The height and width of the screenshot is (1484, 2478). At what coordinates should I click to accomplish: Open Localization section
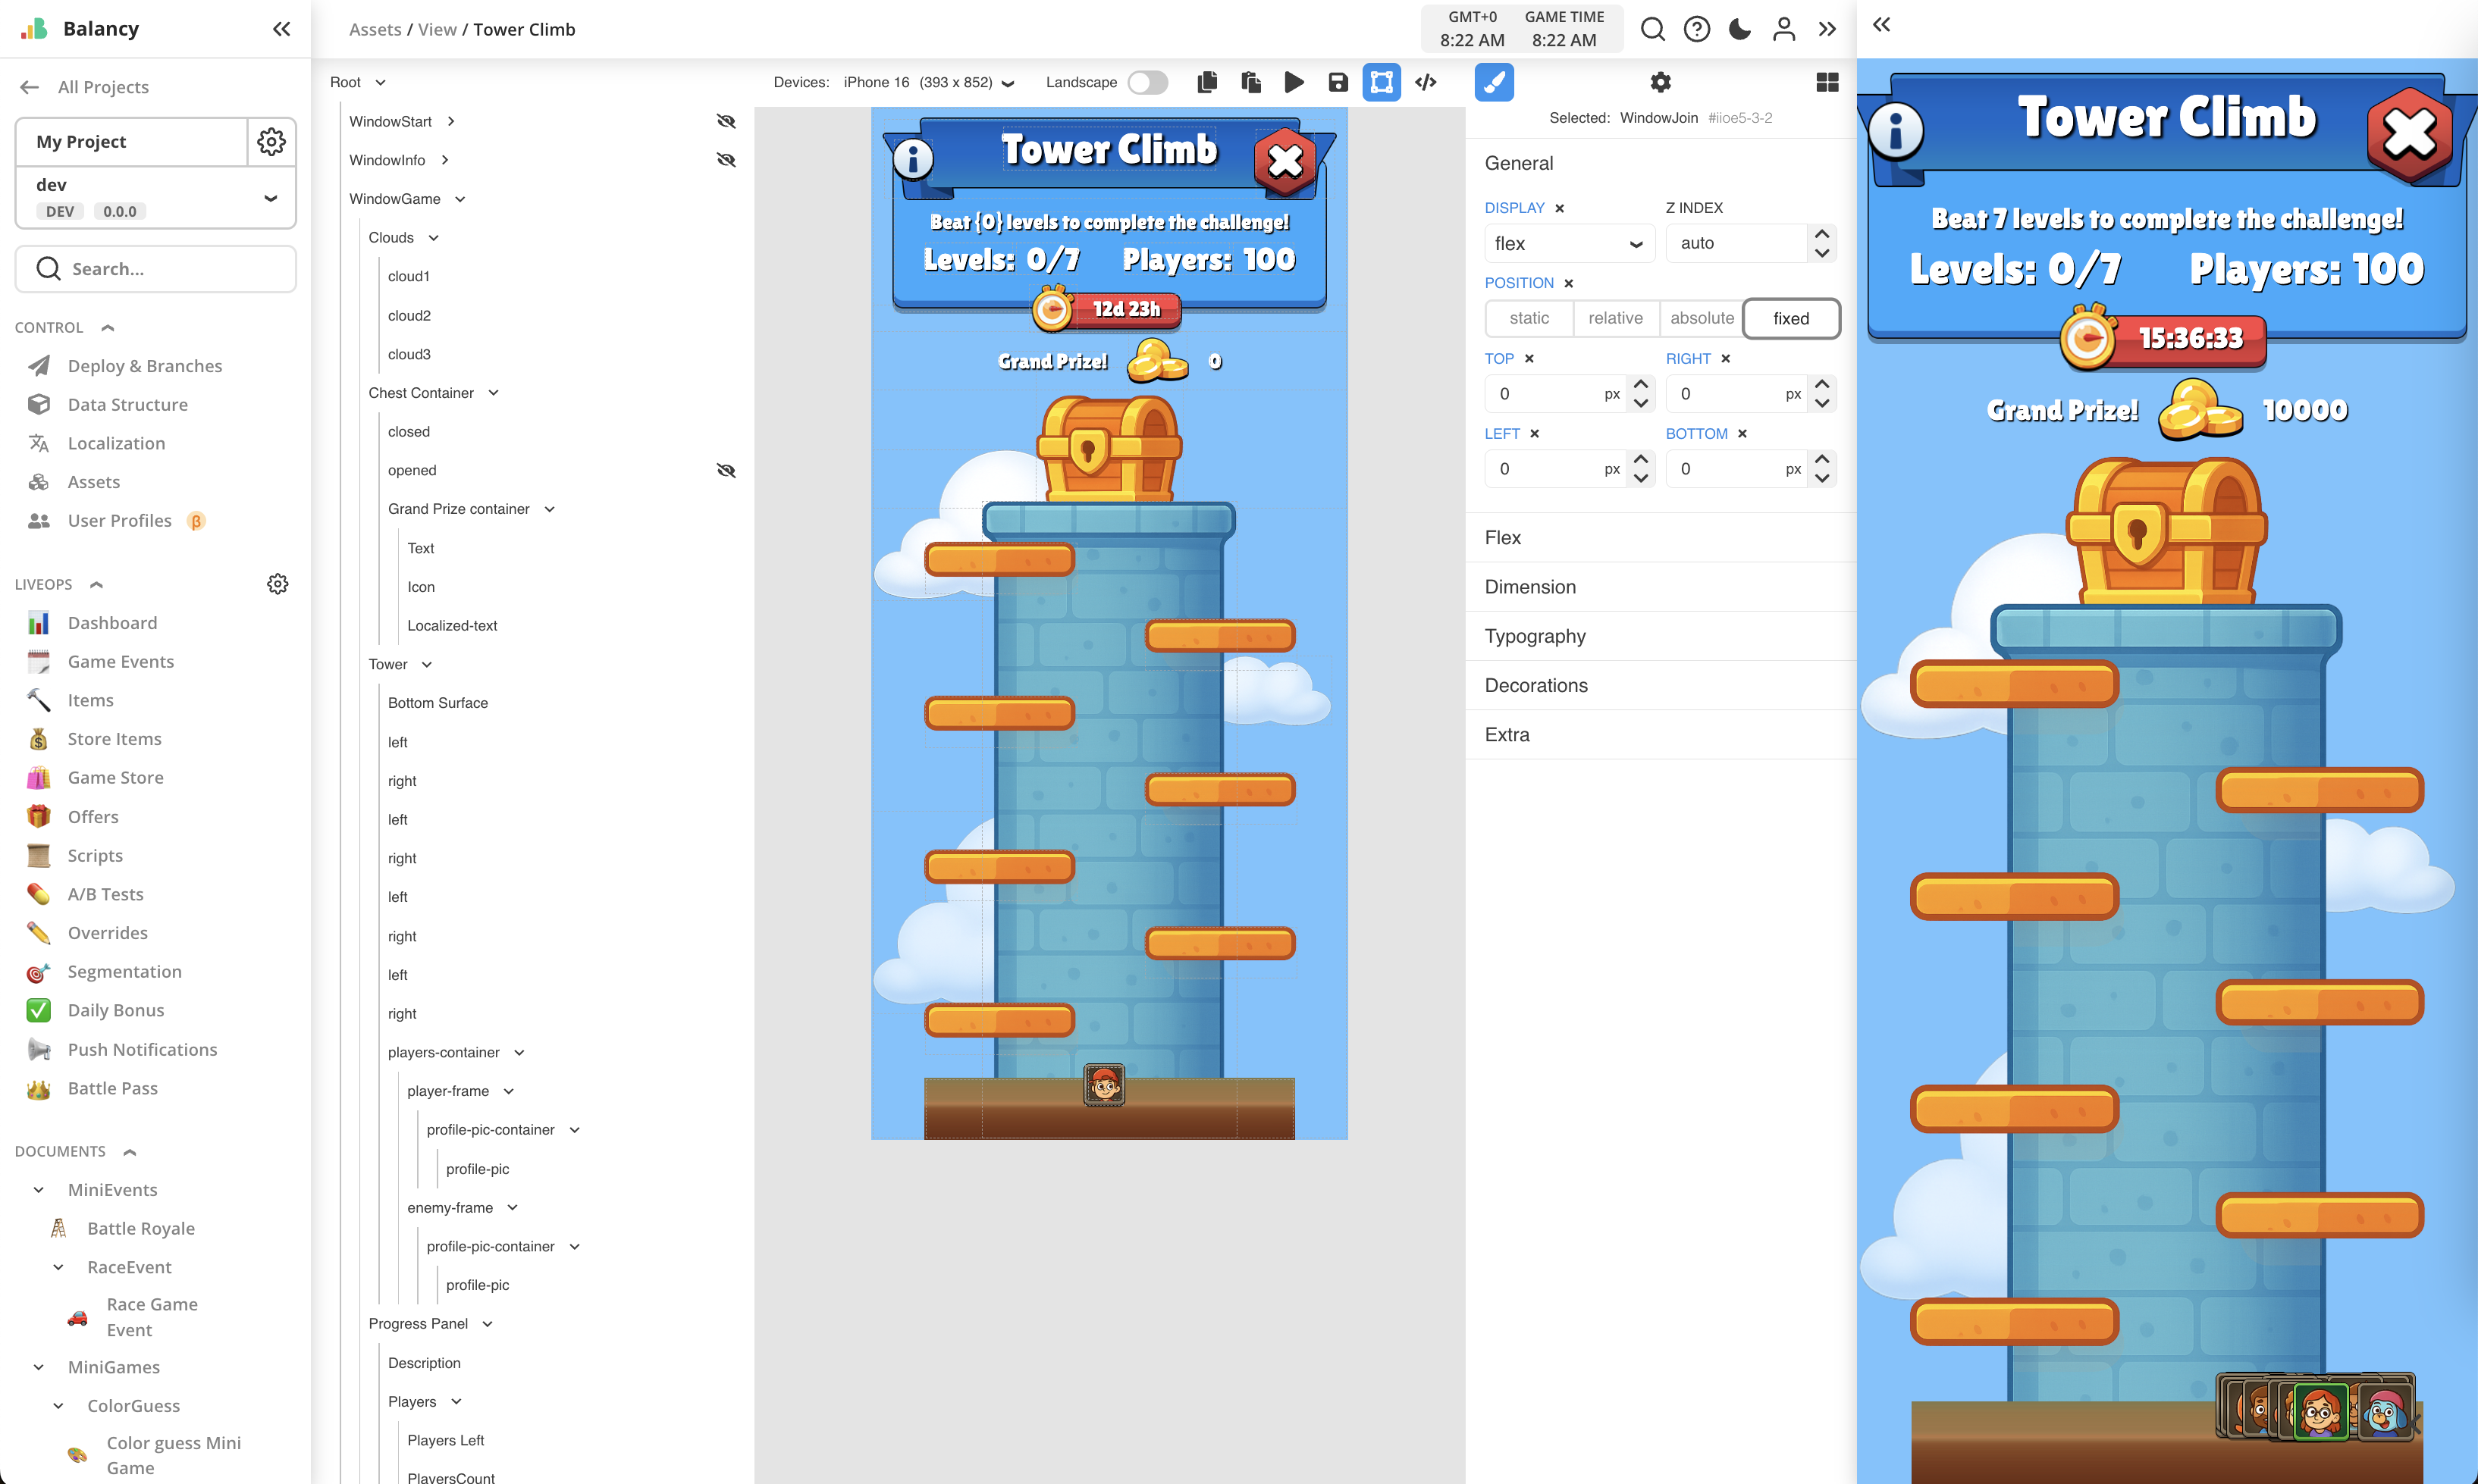(116, 443)
